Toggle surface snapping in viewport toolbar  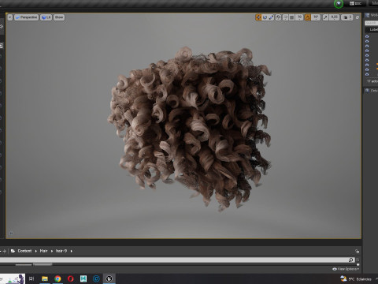[x=285, y=17]
